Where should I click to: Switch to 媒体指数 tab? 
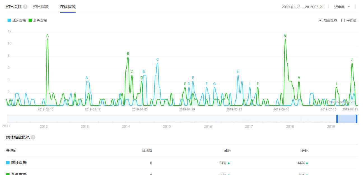[x=68, y=7]
